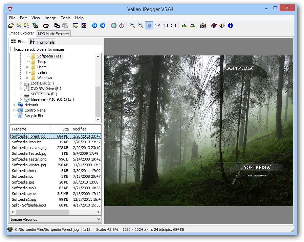Image resolution: width=304 pixels, height=242 pixels.
Task: Expand the vallen folder node
Action: point(27,72)
